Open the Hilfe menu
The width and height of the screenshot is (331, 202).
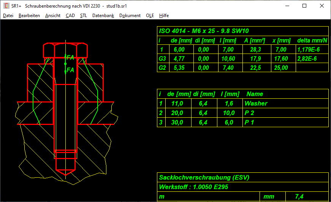[164, 16]
